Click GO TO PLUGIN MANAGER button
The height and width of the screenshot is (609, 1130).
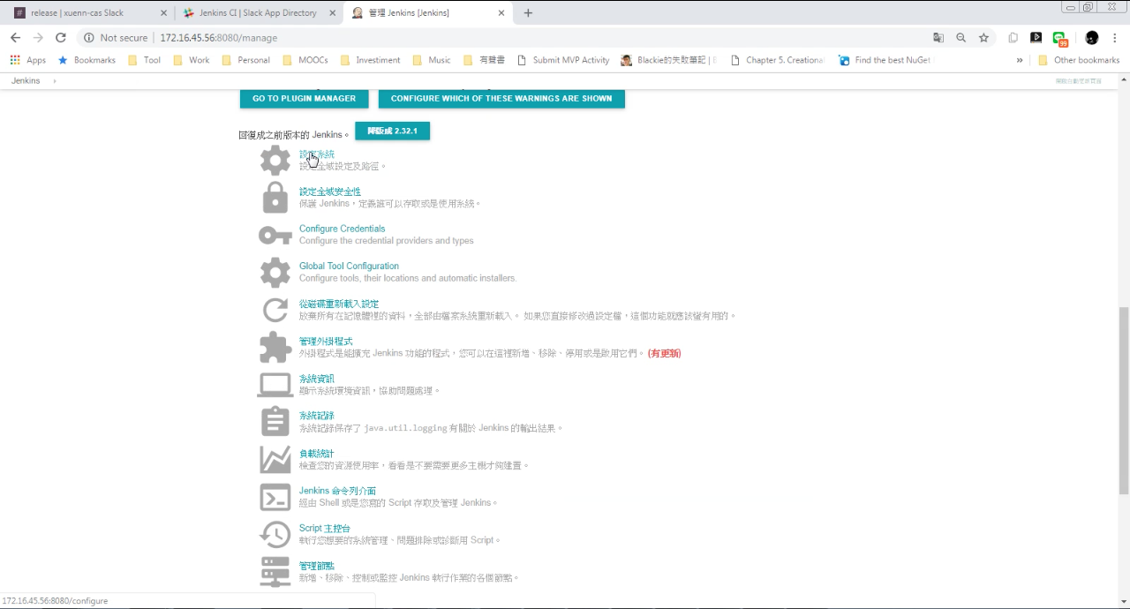305,98
